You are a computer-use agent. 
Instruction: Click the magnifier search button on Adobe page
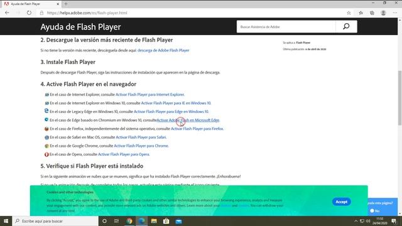tap(346, 26)
